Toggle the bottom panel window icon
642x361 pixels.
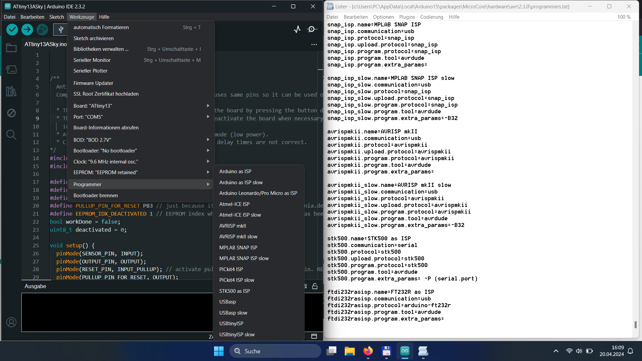[x=314, y=336]
